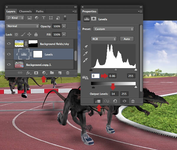Filter layers by type layer icon
The image size is (177, 150).
coord(44,18)
